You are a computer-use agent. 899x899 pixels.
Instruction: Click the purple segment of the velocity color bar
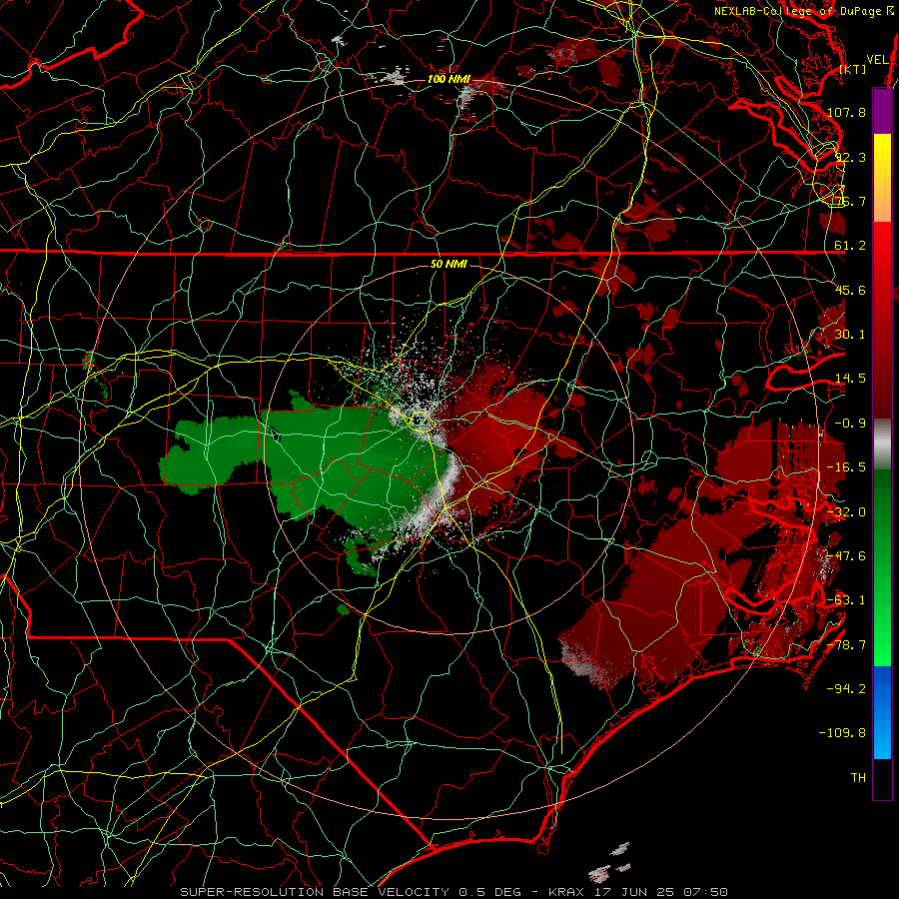(882, 112)
